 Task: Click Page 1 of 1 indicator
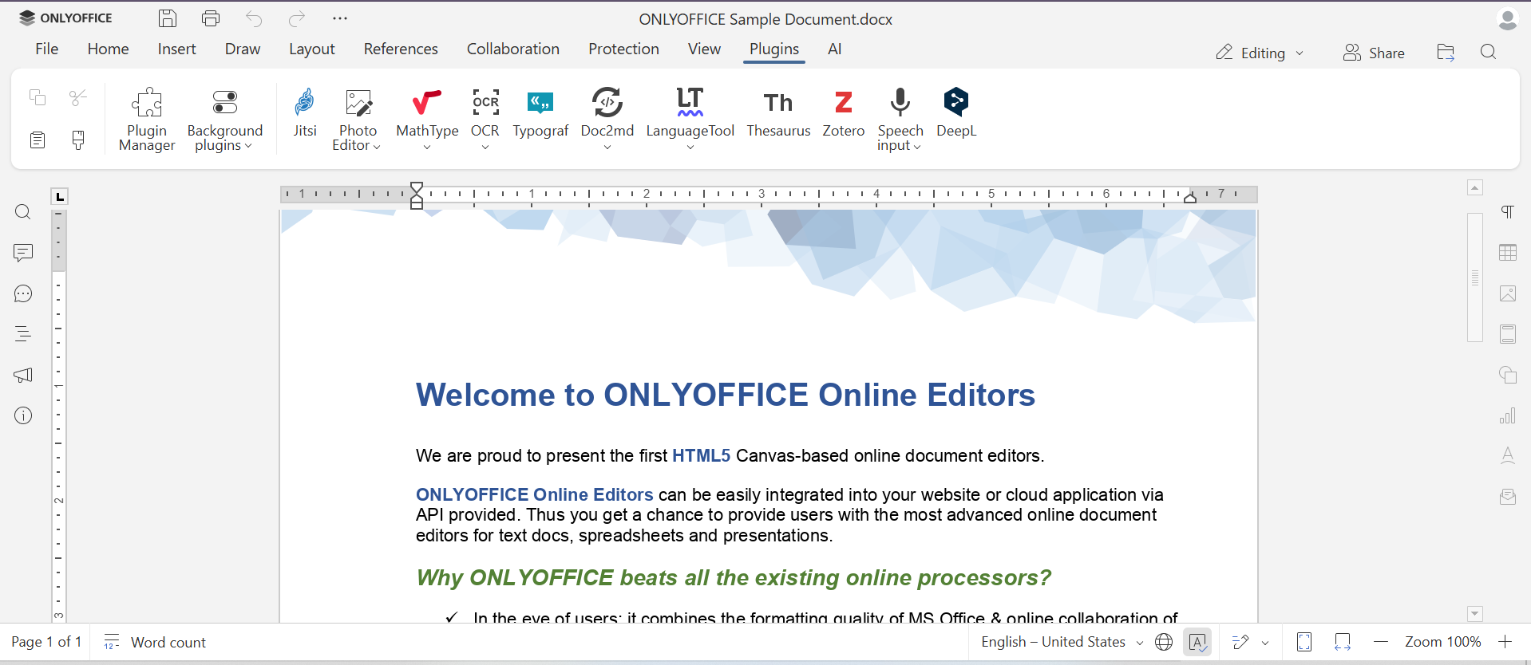(x=46, y=642)
